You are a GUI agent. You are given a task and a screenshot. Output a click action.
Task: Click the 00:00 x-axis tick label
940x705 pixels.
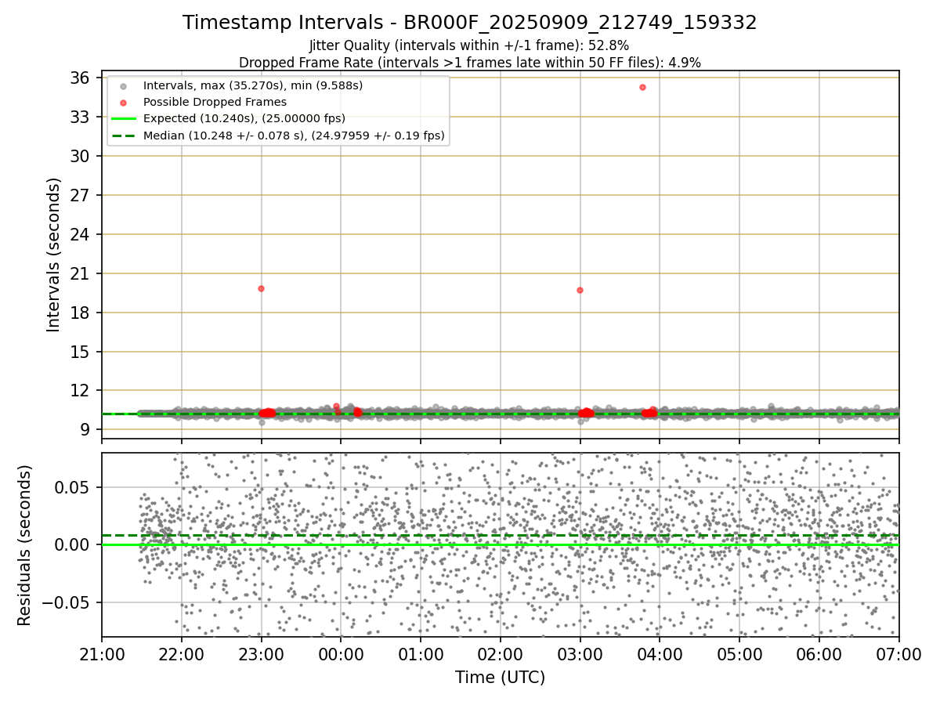tap(341, 654)
